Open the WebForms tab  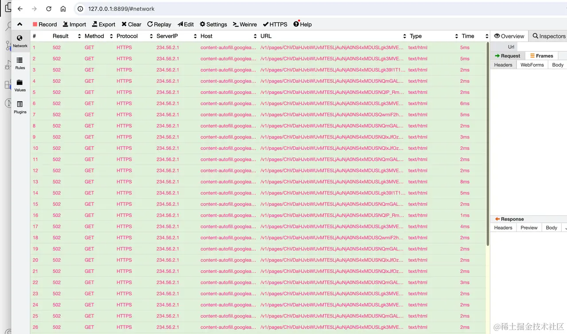pos(532,65)
